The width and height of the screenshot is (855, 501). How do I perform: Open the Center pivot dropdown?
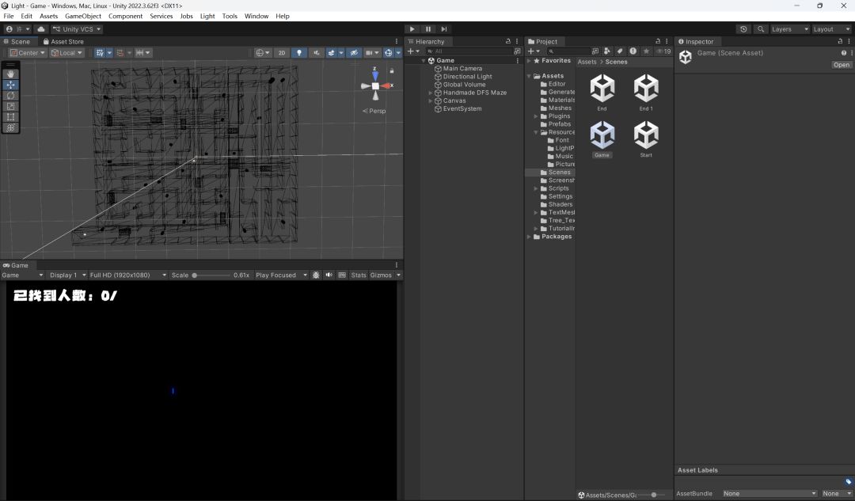tap(27, 53)
